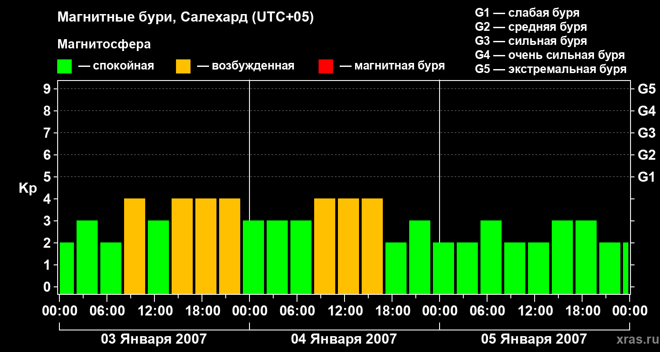Click the 'G3 — сильная буря' legend line
Viewport: 660px width, 352px height.
(531, 41)
